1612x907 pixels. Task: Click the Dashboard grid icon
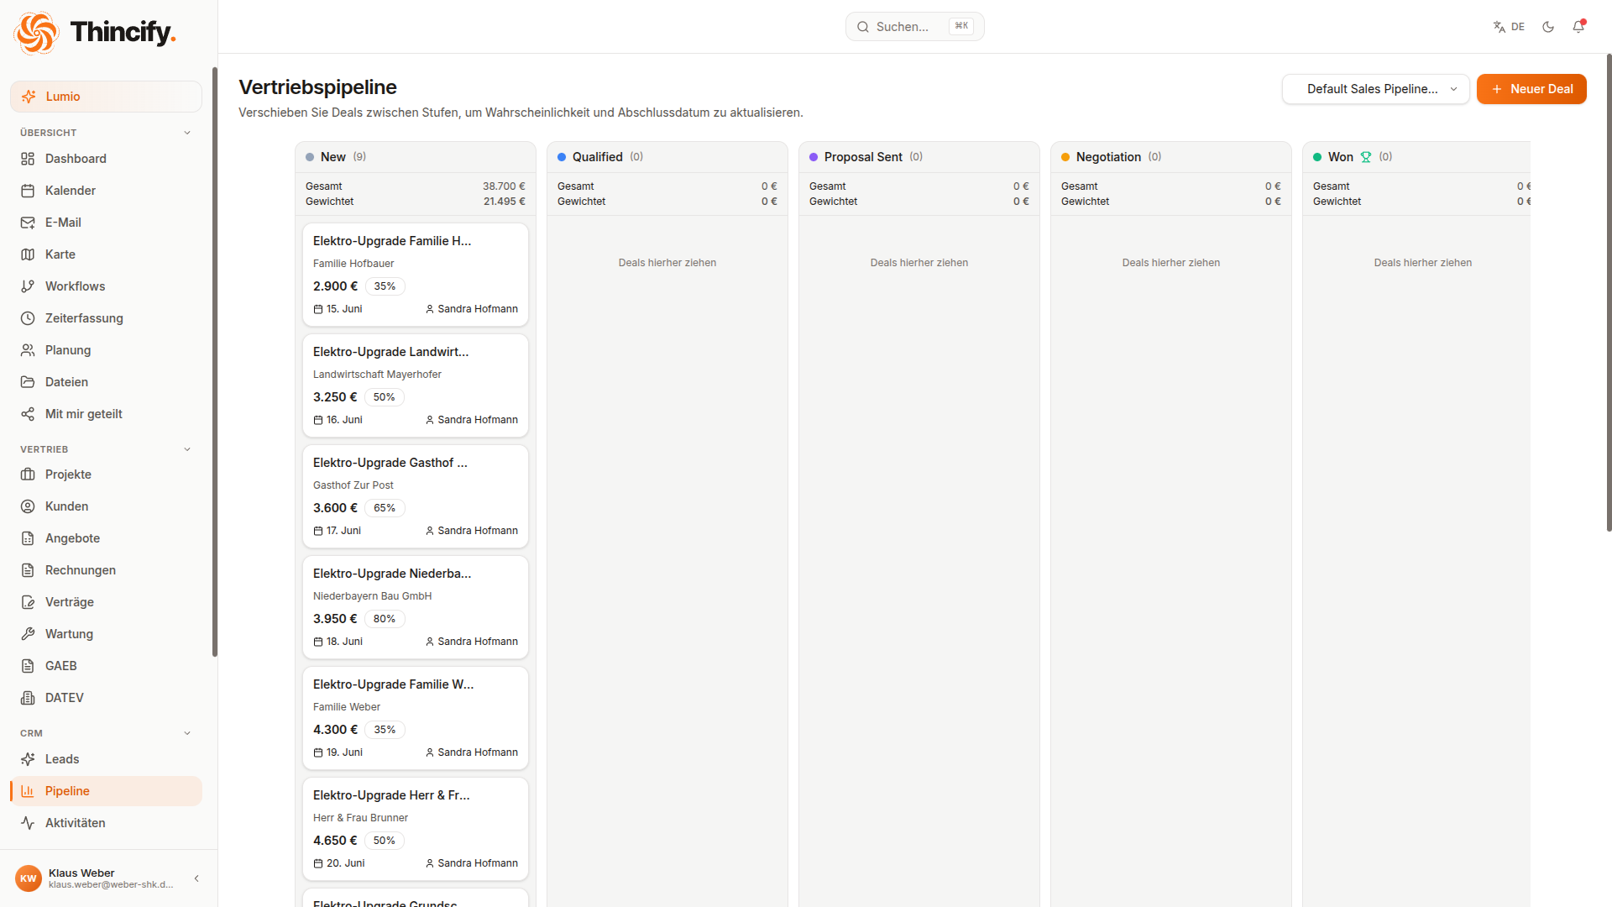[x=28, y=159]
